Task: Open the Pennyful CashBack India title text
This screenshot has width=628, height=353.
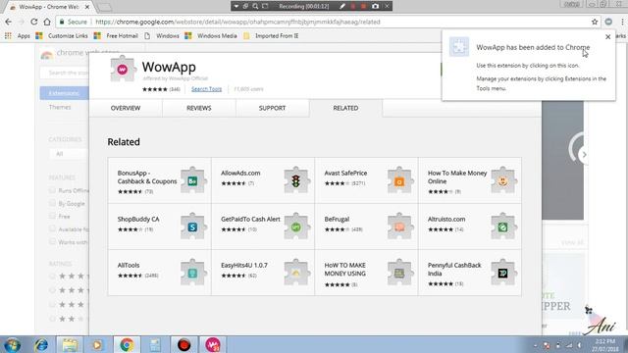Action: coord(454,269)
